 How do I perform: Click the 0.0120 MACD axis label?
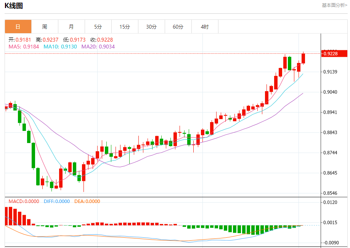pos(330,202)
